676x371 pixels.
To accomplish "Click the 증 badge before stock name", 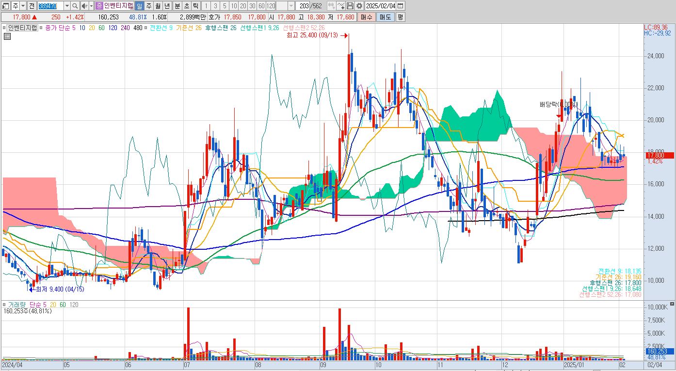I will click(99, 6).
